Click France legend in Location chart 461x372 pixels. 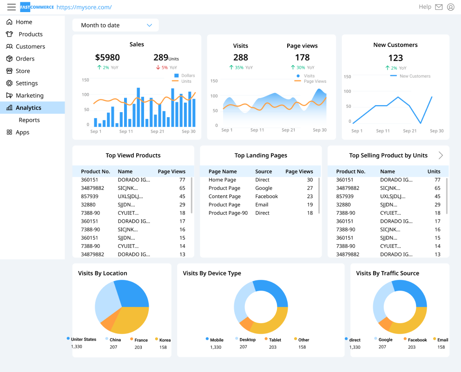tap(139, 340)
